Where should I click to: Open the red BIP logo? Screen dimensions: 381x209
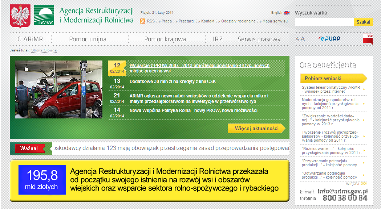point(368,38)
